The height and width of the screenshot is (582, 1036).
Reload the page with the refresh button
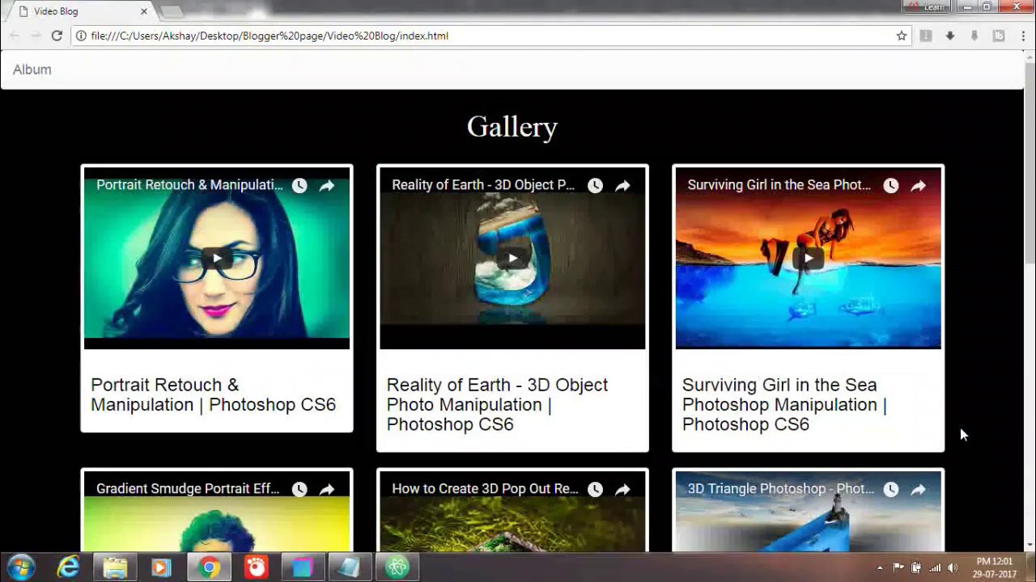pos(57,36)
